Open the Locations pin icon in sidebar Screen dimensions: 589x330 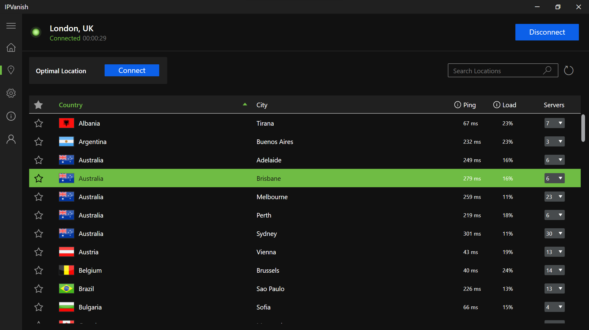tap(11, 70)
